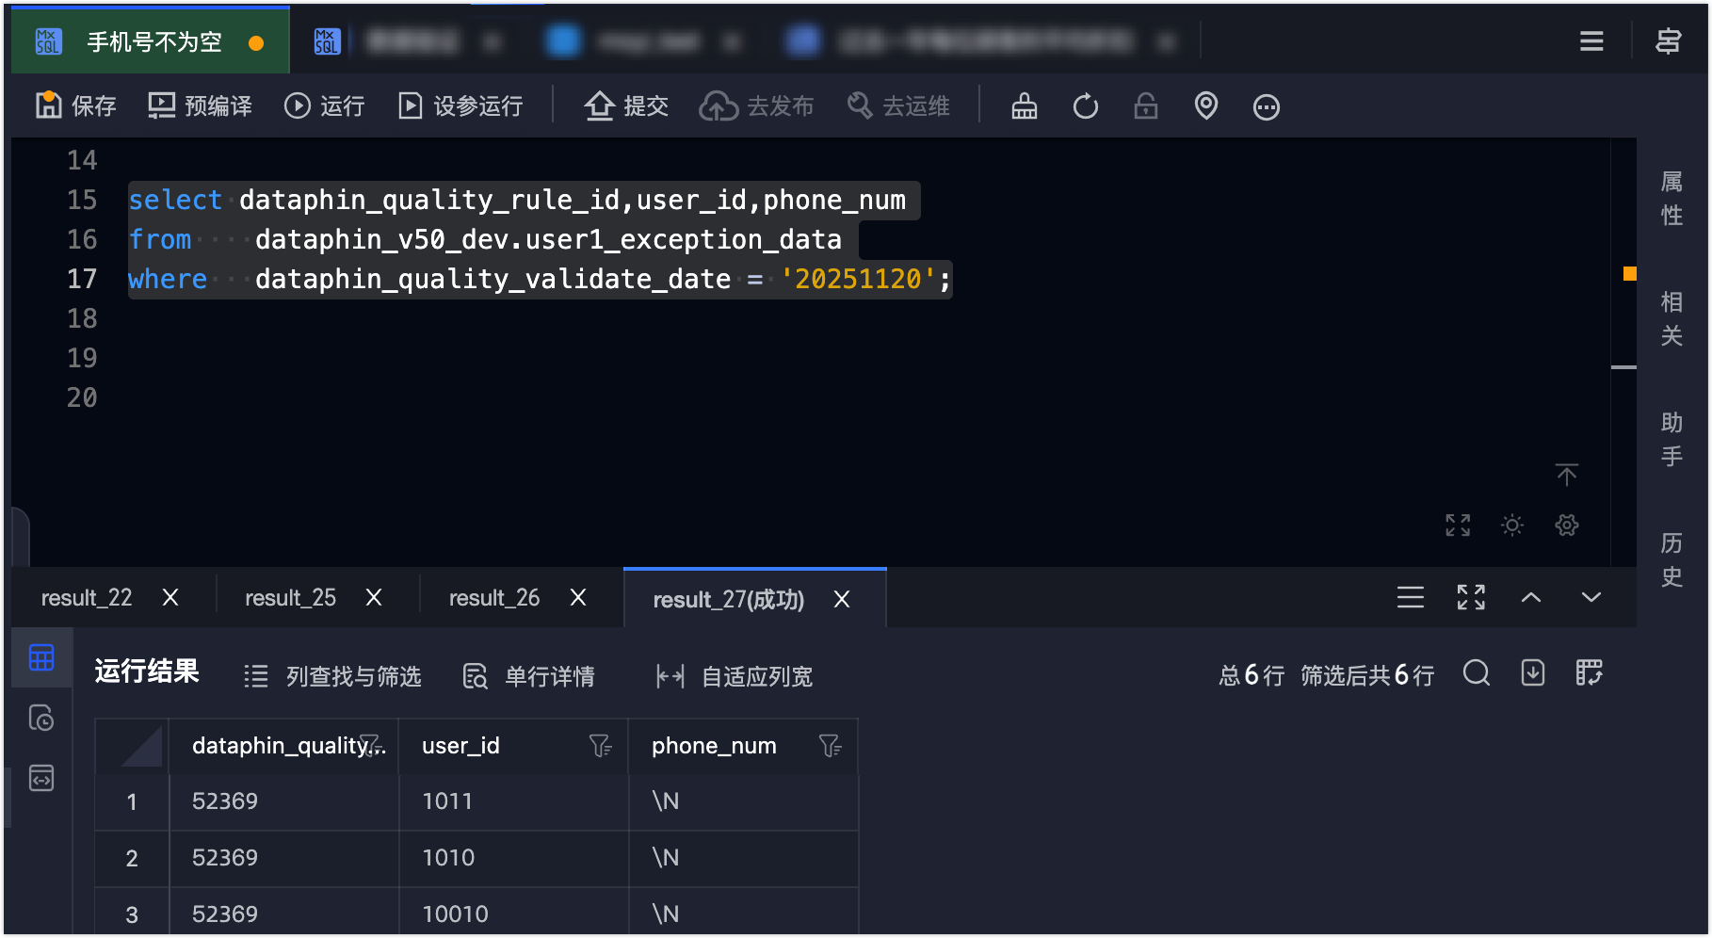Click 列查找与筛选 column filter button

click(332, 676)
